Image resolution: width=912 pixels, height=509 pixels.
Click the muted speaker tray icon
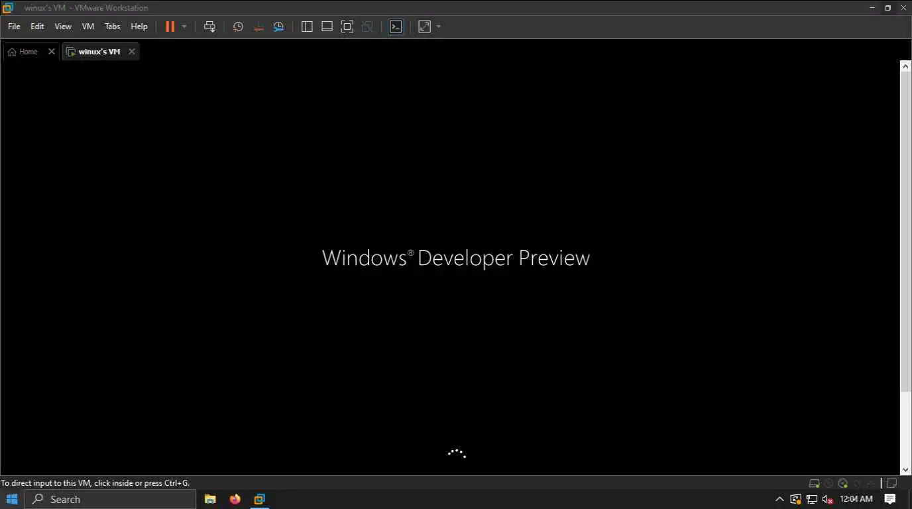tap(827, 499)
